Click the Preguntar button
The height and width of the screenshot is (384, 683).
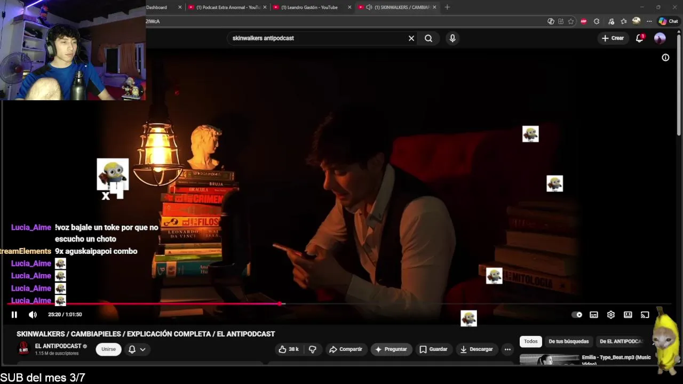coord(391,349)
